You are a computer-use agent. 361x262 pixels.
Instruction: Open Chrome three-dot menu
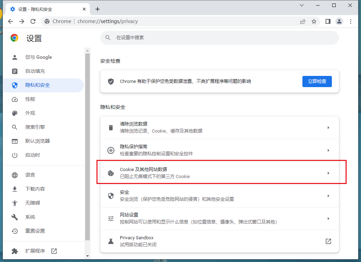[x=350, y=21]
